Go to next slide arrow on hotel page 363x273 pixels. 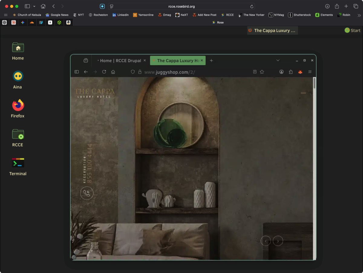pyautogui.click(x=278, y=241)
